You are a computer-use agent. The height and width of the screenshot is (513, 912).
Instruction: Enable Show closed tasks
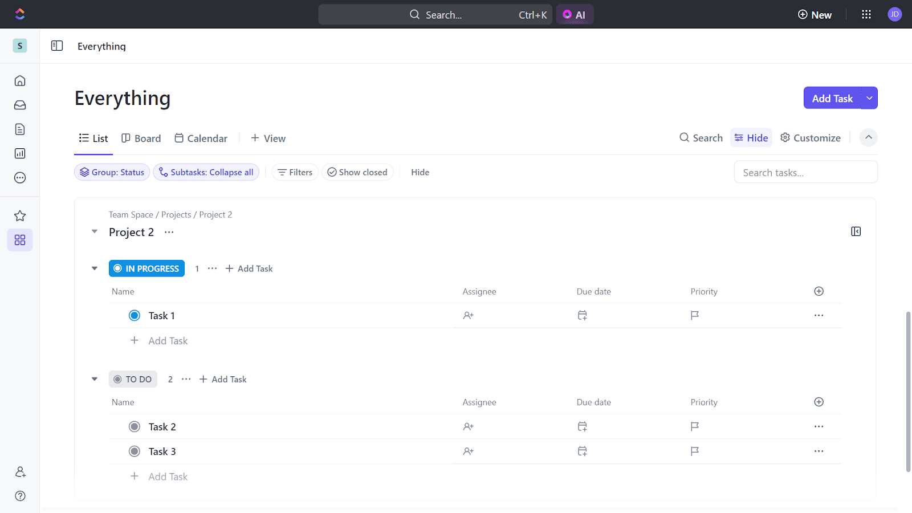click(357, 172)
